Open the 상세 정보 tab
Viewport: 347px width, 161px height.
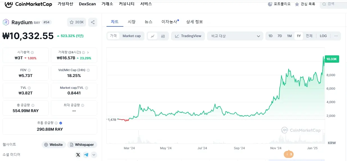pos(194,22)
